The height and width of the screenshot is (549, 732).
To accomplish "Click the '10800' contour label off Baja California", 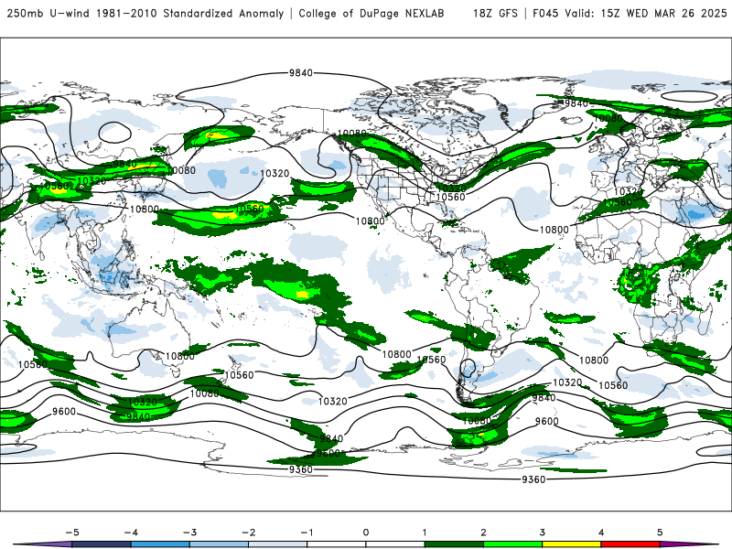I will click(x=371, y=221).
